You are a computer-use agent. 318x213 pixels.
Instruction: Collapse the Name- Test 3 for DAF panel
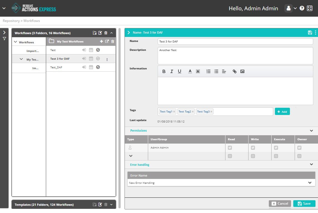[x=129, y=32]
